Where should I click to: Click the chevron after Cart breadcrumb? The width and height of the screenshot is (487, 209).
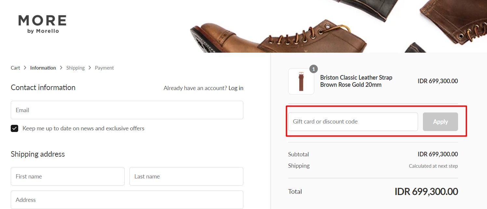click(25, 68)
